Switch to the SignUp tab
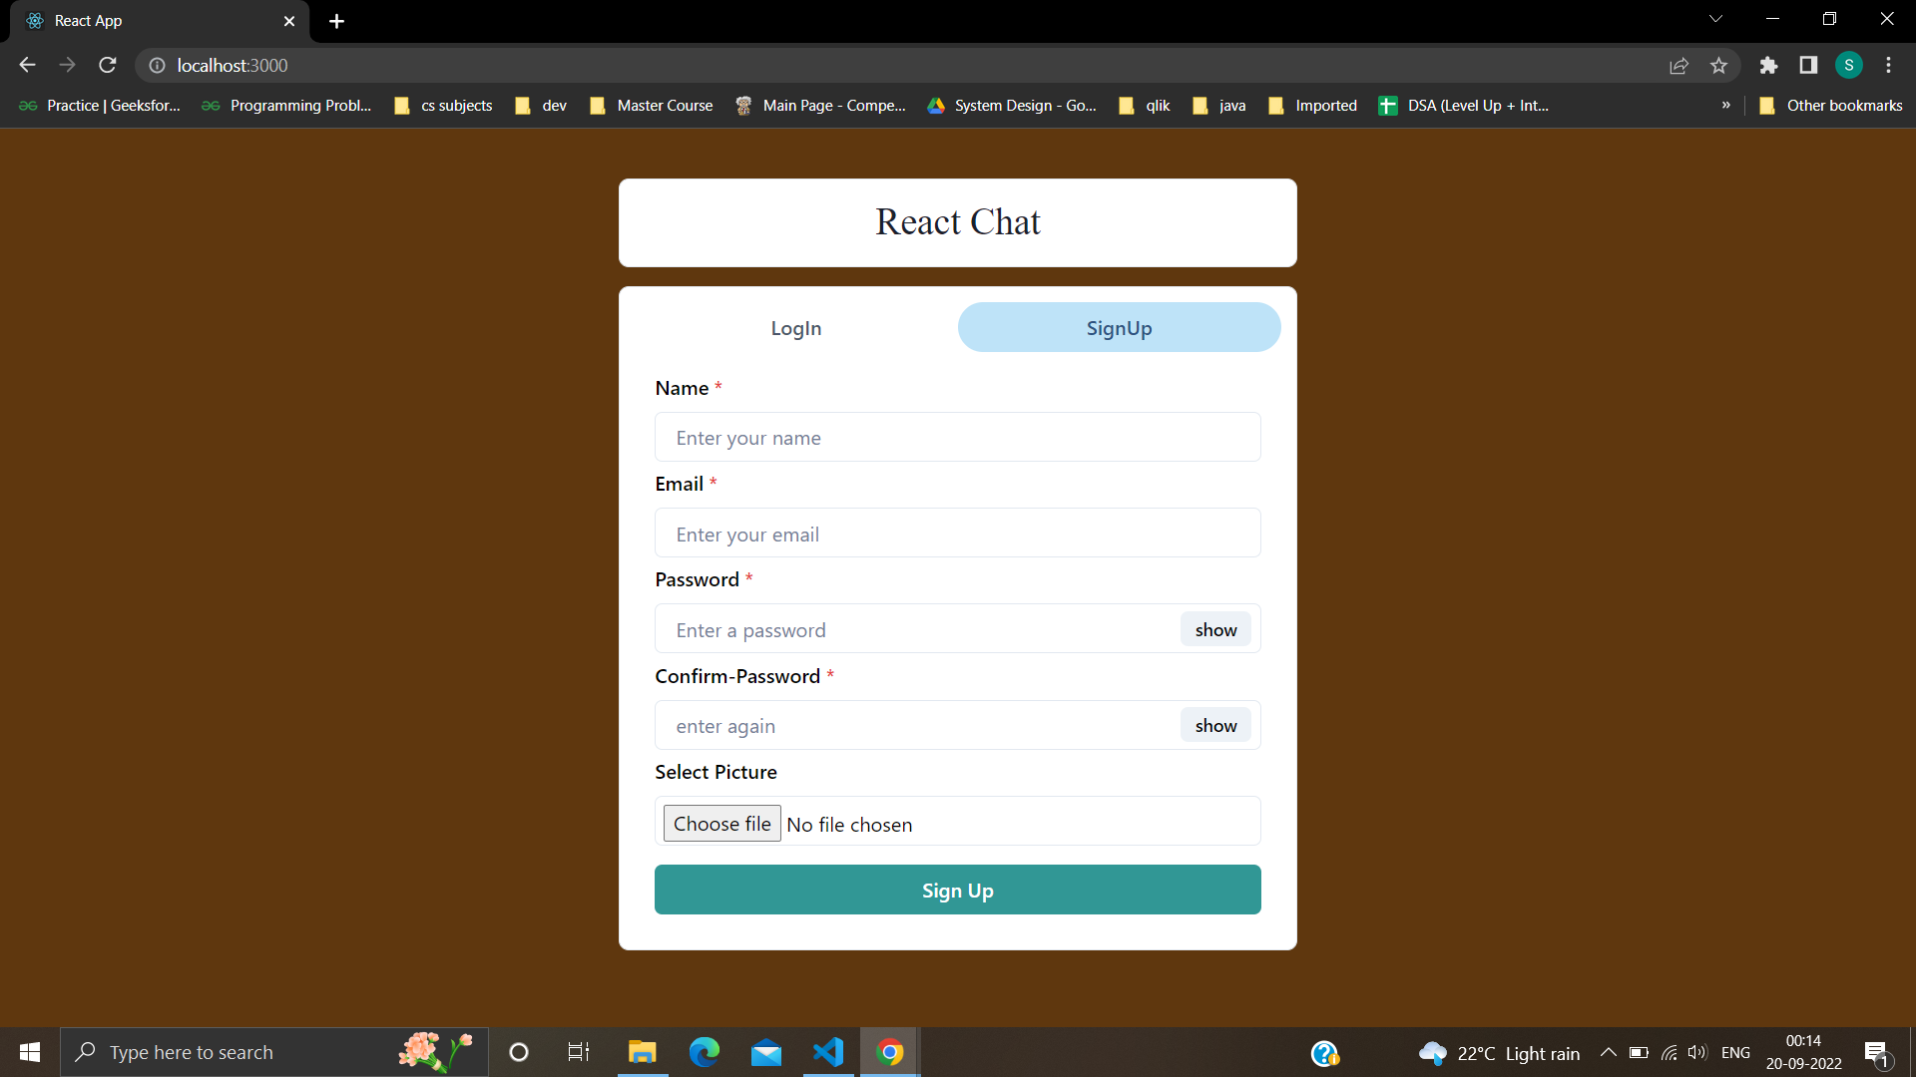The image size is (1916, 1077). (x=1119, y=327)
